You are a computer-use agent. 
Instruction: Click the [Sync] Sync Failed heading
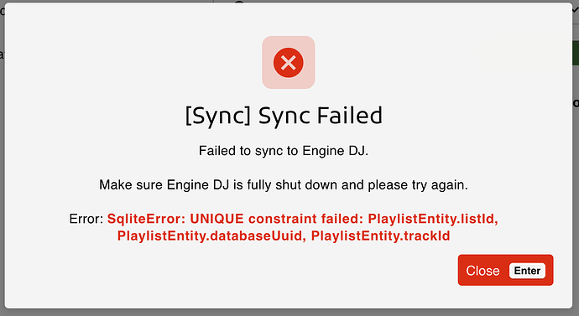coord(284,116)
